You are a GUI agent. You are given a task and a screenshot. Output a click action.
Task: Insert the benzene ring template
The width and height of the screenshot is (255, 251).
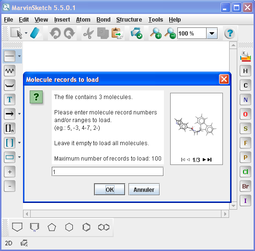coord(86,227)
